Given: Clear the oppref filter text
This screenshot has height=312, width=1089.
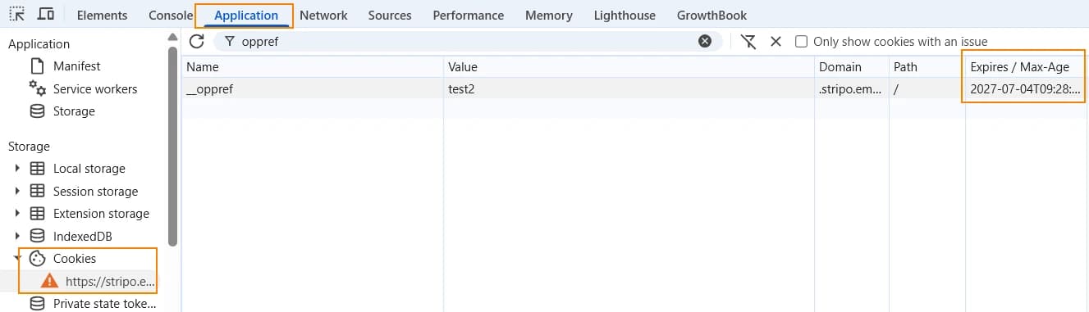Looking at the screenshot, I should (705, 41).
